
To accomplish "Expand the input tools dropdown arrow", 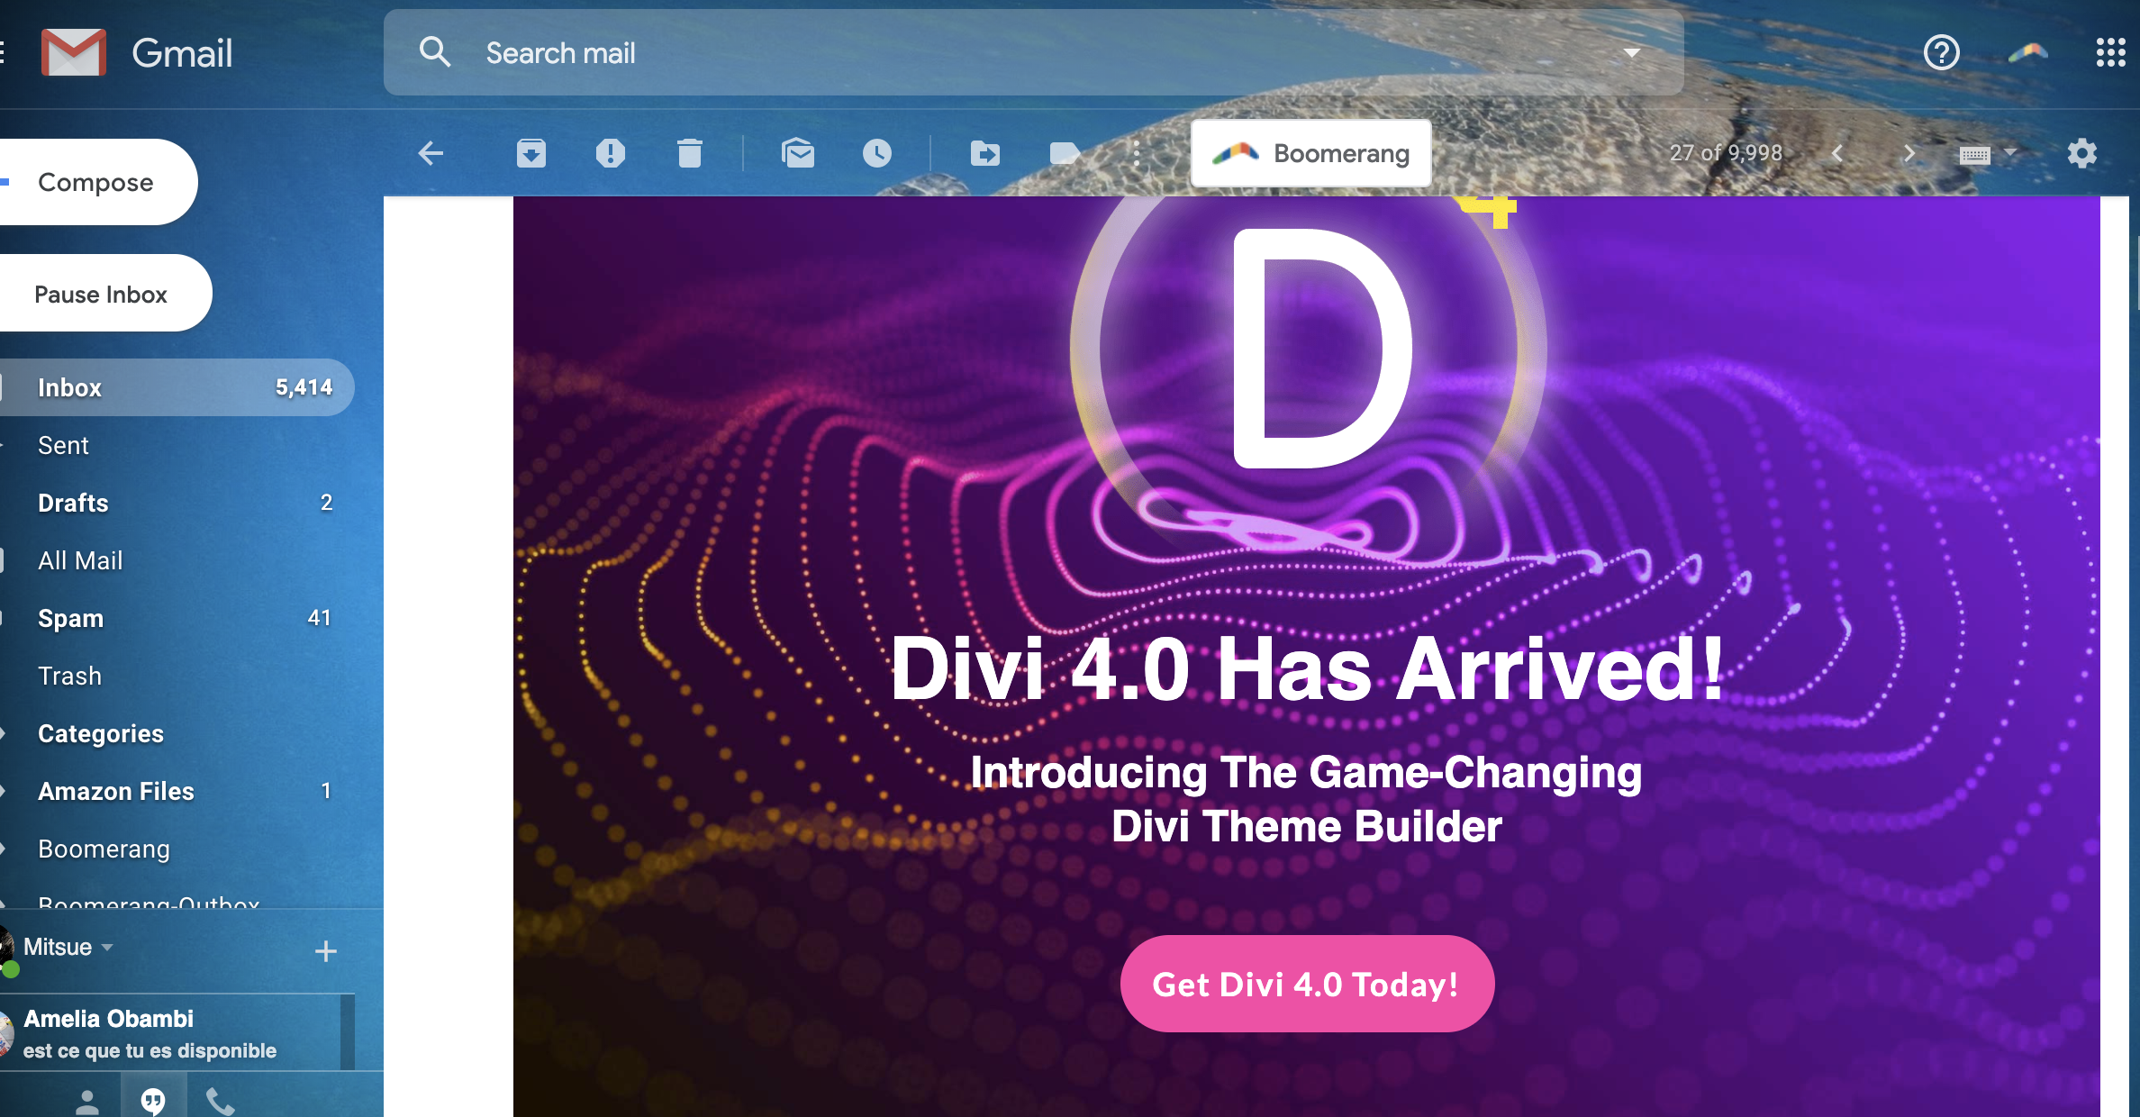I will 2010,152.
